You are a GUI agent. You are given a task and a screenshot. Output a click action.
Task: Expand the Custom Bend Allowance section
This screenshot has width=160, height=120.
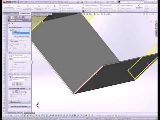[x=30, y=101]
